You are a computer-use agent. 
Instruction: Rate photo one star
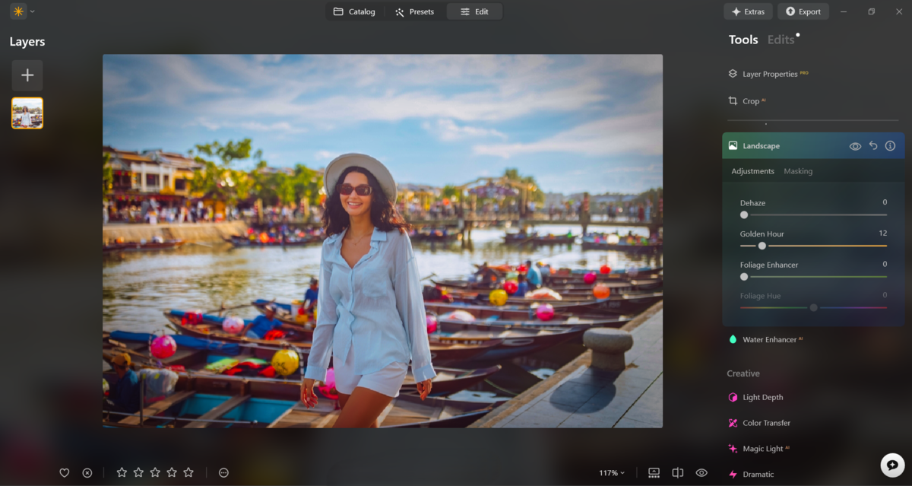[122, 472]
